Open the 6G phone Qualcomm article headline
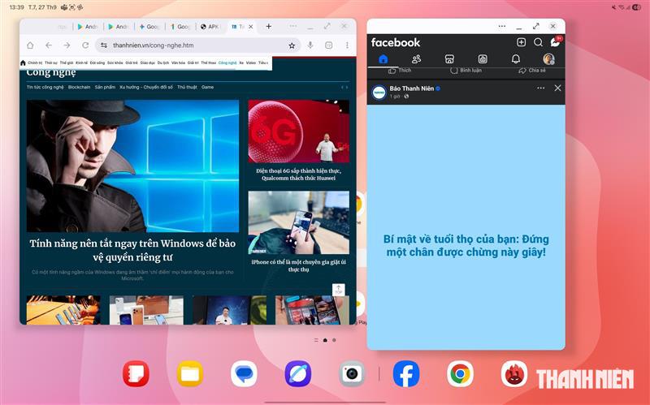650x405 pixels. (x=298, y=175)
